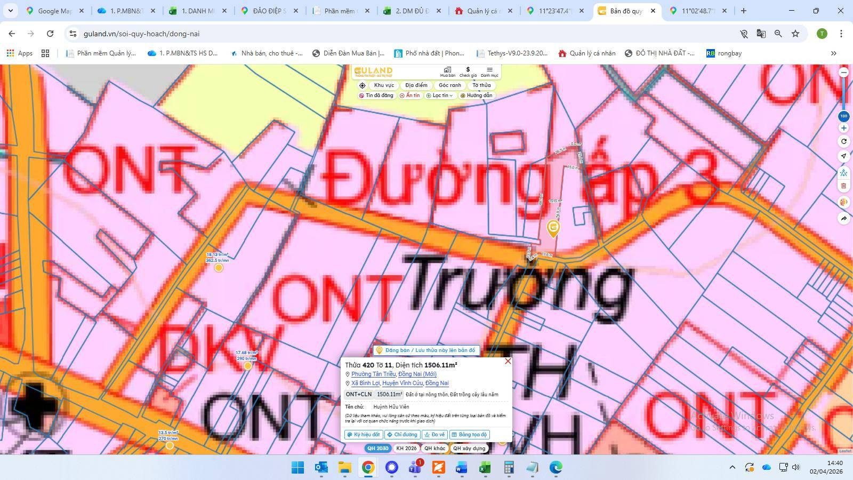Click the Ký hiệu đất button
The width and height of the screenshot is (853, 480).
pyautogui.click(x=364, y=435)
